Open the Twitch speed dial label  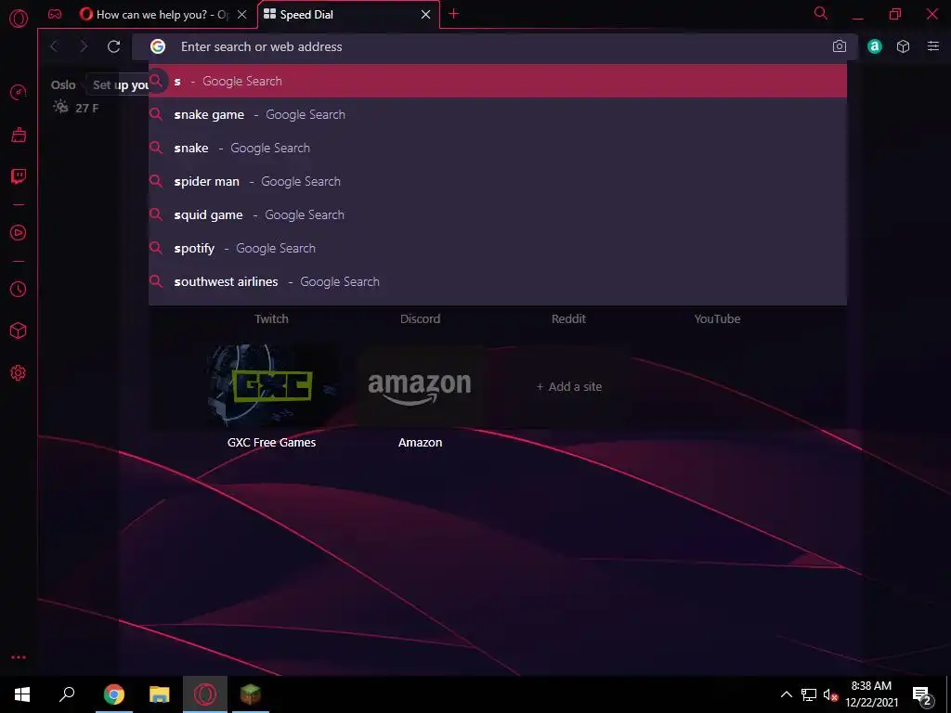pyautogui.click(x=271, y=319)
